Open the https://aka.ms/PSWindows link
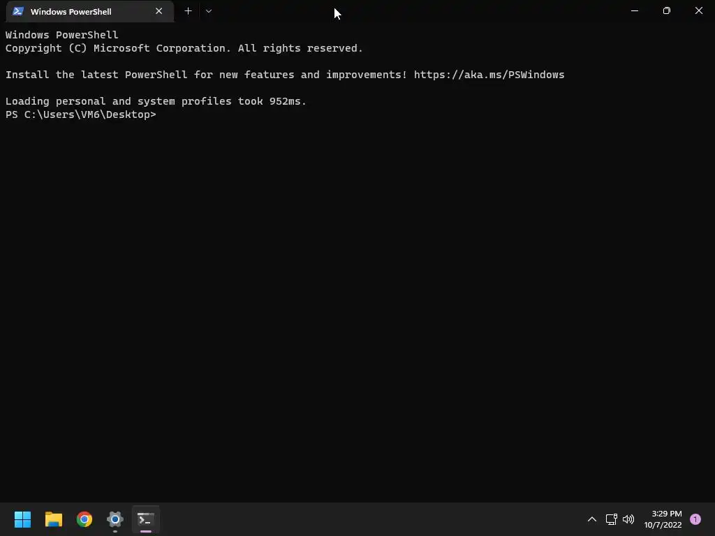 coord(489,75)
